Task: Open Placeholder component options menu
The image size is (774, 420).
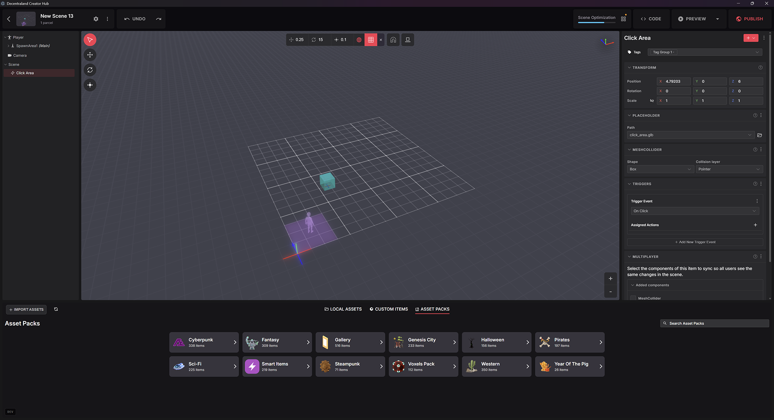Action: 761,115
